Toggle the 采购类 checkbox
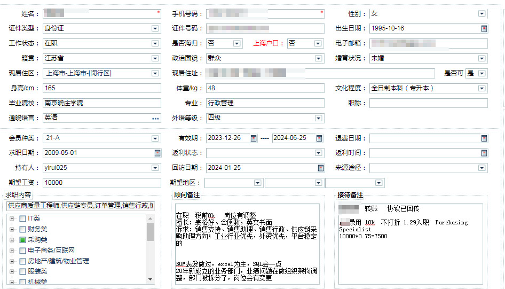The height and width of the screenshot is (289, 505). coord(22,240)
